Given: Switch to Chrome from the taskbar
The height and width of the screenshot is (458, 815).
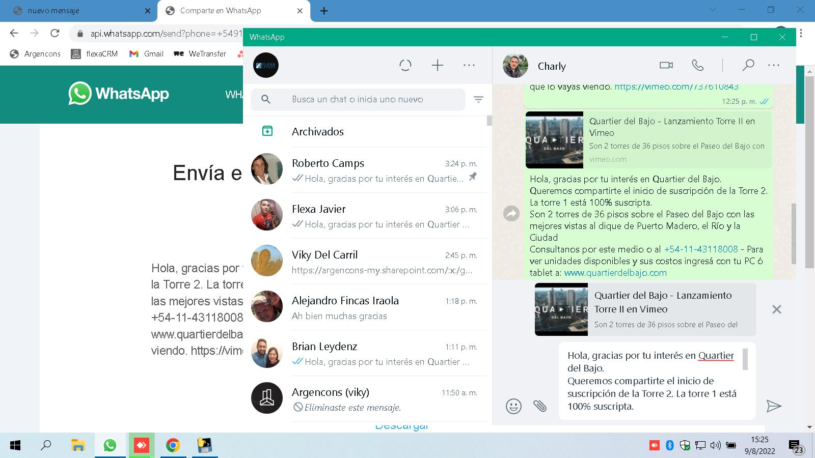Looking at the screenshot, I should pos(173,445).
